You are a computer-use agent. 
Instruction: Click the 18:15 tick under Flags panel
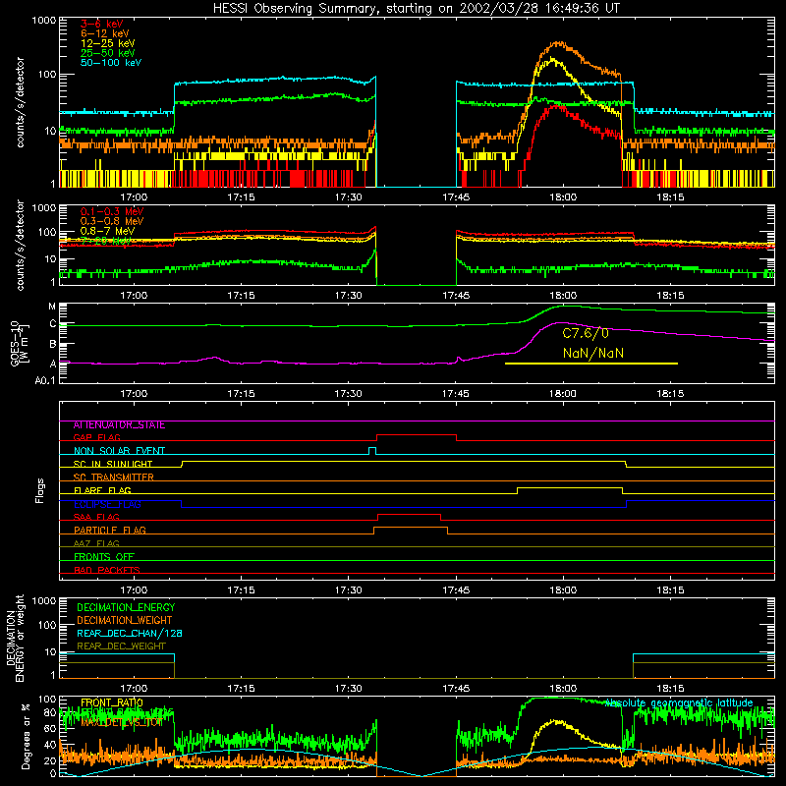coord(670,590)
